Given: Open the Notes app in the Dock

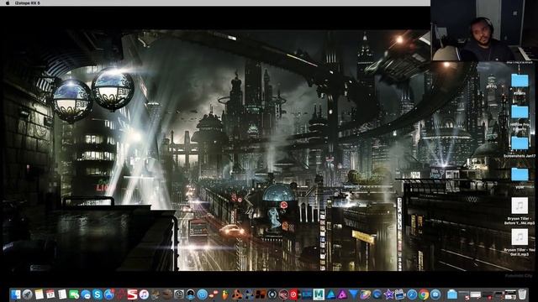Looking at the screenshot, I should click(x=40, y=294).
